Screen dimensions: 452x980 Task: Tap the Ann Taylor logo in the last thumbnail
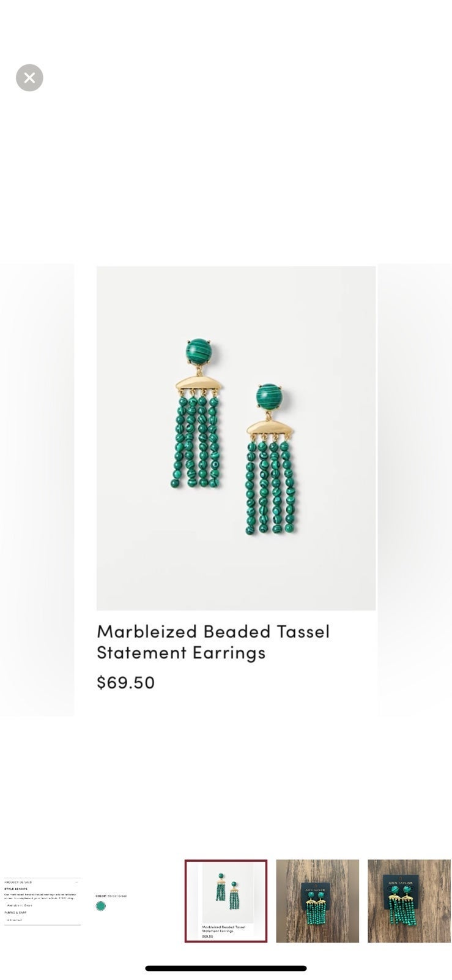(401, 883)
